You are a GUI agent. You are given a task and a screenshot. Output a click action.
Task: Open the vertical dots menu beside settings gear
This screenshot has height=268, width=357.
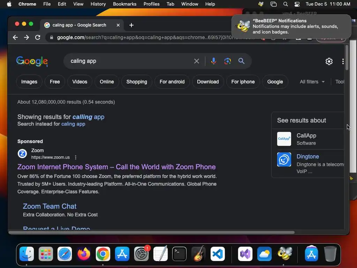(343, 61)
